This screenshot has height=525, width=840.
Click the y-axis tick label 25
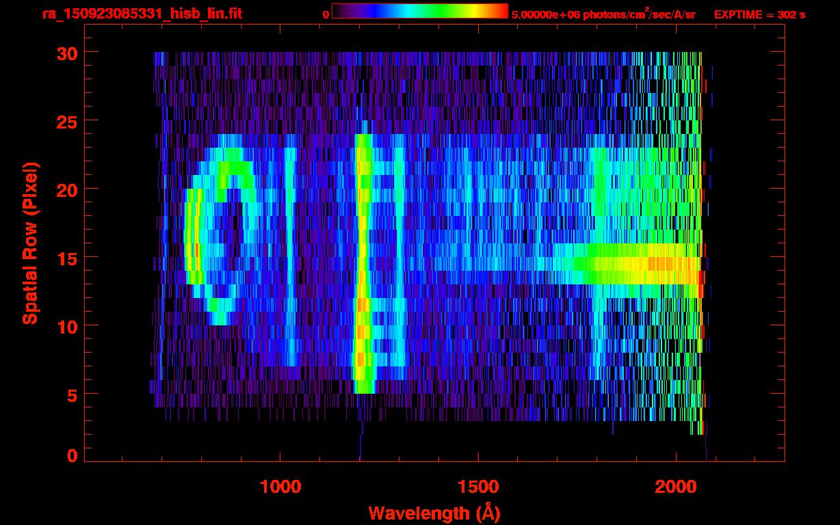pyautogui.click(x=67, y=121)
